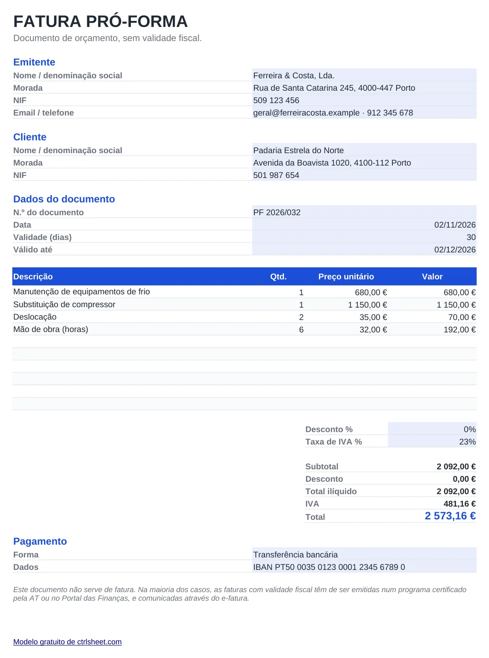Click the 'Pagamento' section heading

click(x=40, y=541)
